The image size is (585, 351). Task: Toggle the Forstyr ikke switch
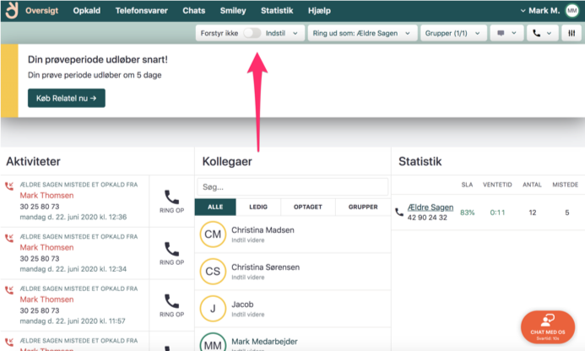[x=252, y=33]
